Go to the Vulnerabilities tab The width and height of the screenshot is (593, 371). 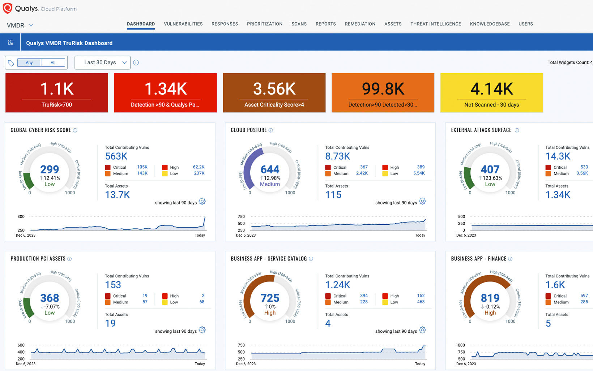pyautogui.click(x=183, y=24)
